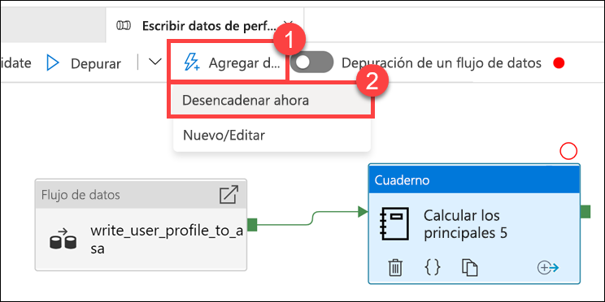Click the Depurar play triangle icon
605x302 pixels.
point(53,63)
